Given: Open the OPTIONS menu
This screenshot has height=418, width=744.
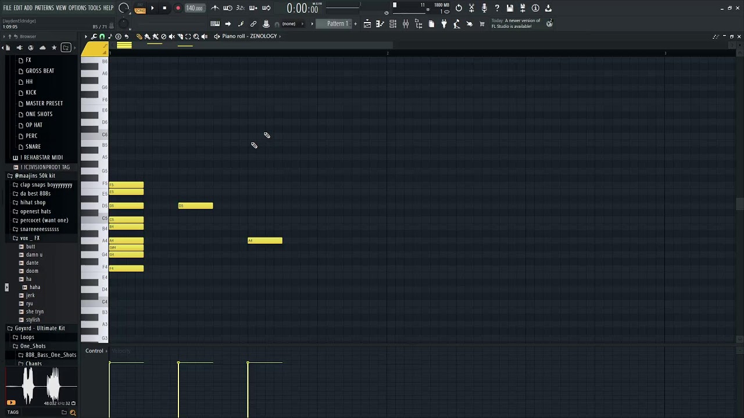Looking at the screenshot, I should 77,8.
